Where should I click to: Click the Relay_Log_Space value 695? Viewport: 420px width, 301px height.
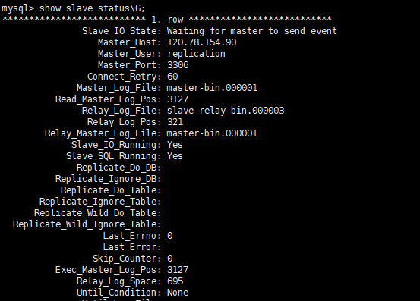point(175,281)
